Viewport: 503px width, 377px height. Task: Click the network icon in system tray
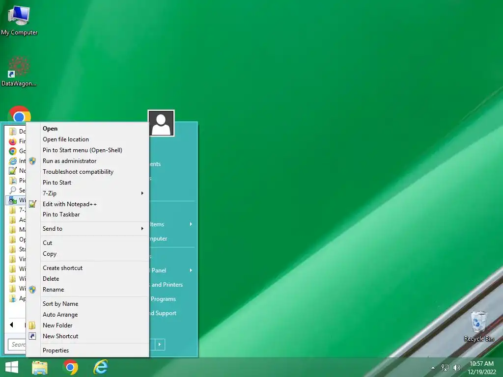tap(445, 368)
